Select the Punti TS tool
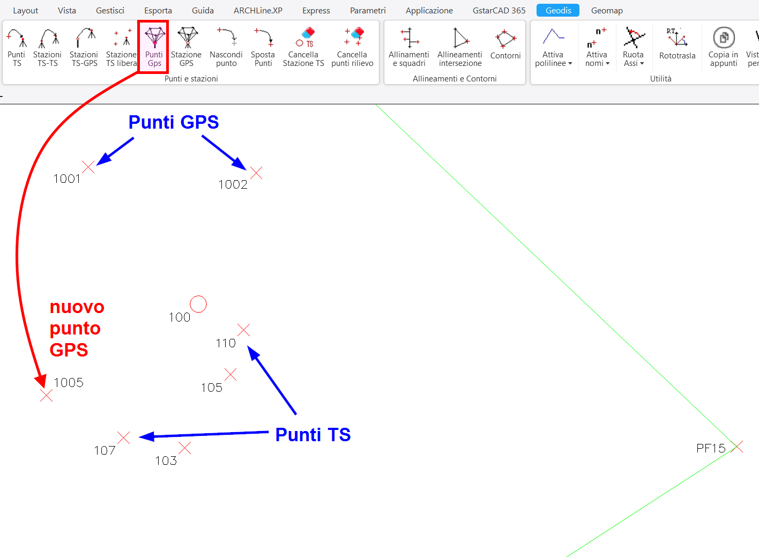 [x=16, y=47]
